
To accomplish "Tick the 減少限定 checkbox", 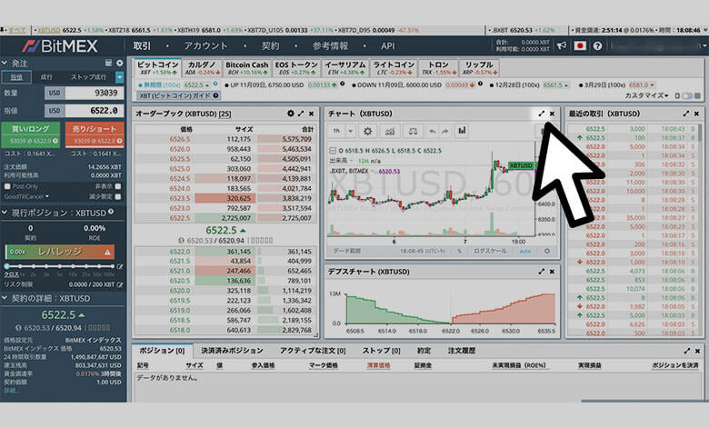I will pyautogui.click(x=118, y=196).
